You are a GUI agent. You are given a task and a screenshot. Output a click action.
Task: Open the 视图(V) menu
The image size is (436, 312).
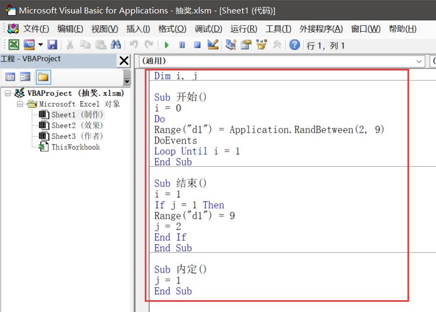tap(105, 29)
